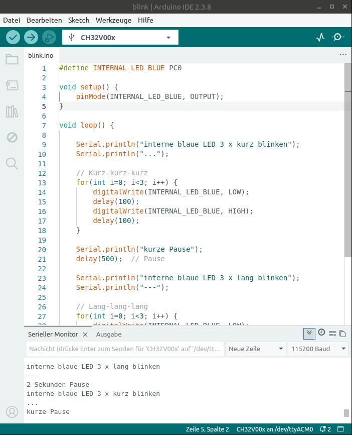
Task: Click line number 1 in the gutter
Action: tap(44, 68)
